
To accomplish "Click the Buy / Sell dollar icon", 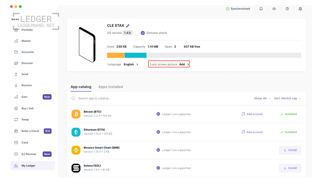I will pyautogui.click(x=16, y=108).
